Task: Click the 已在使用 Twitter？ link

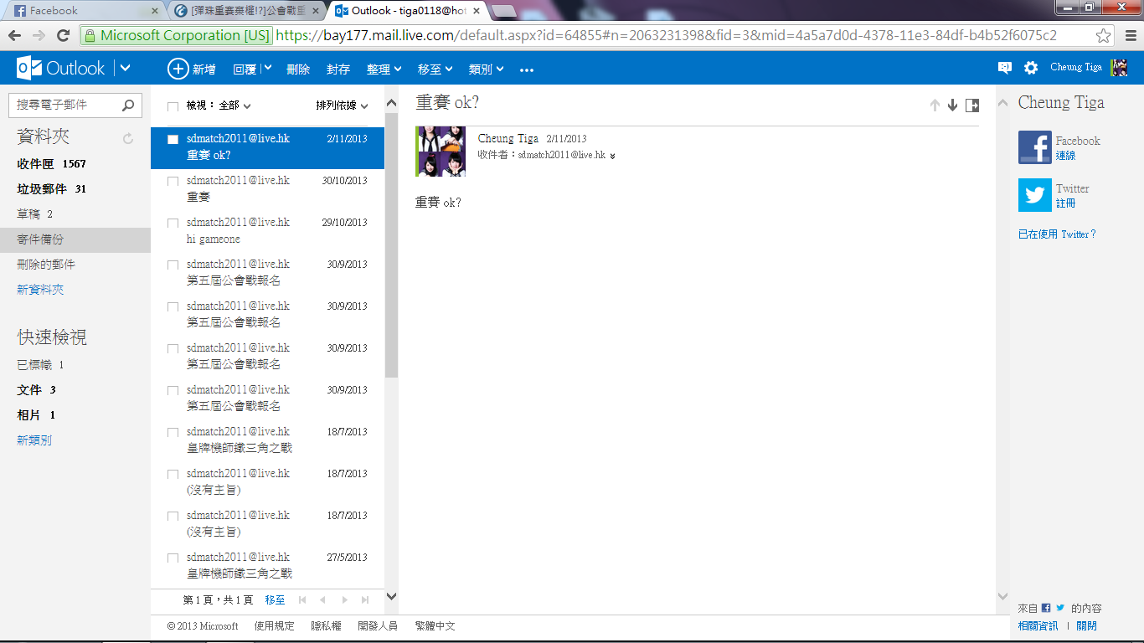Action: click(x=1057, y=234)
